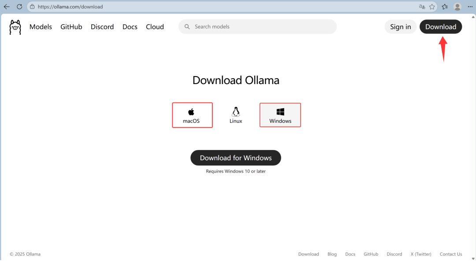The width and height of the screenshot is (476, 268).
Task: Open the footer Discord link
Action: [394, 254]
